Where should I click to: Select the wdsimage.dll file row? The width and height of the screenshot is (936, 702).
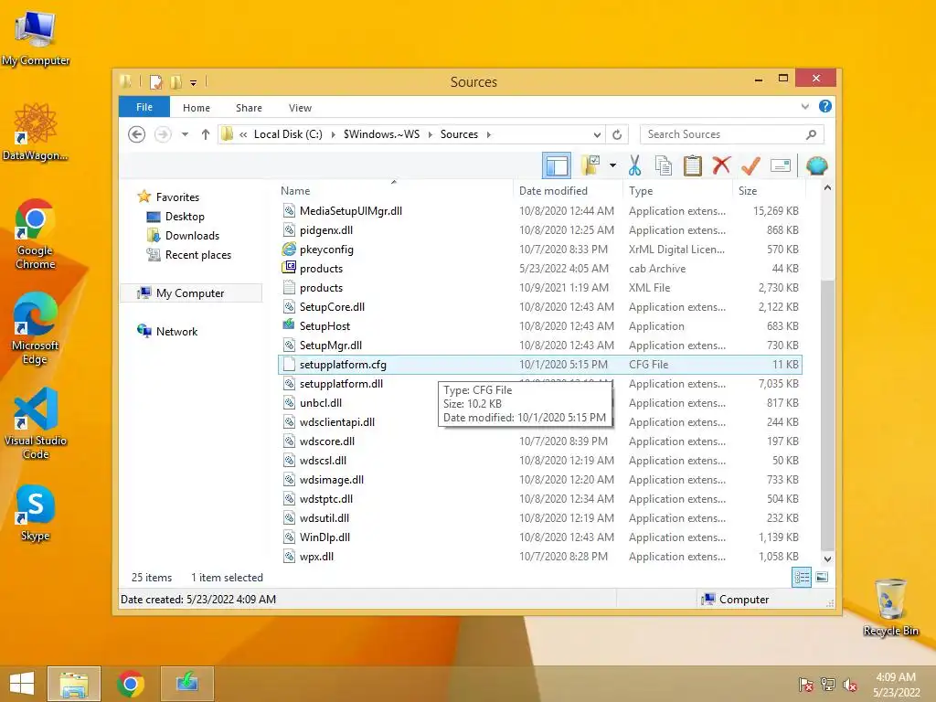pyautogui.click(x=539, y=479)
